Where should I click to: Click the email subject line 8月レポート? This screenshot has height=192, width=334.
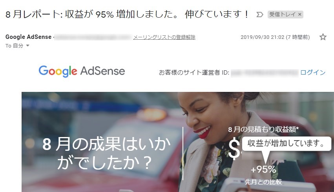click(x=127, y=14)
